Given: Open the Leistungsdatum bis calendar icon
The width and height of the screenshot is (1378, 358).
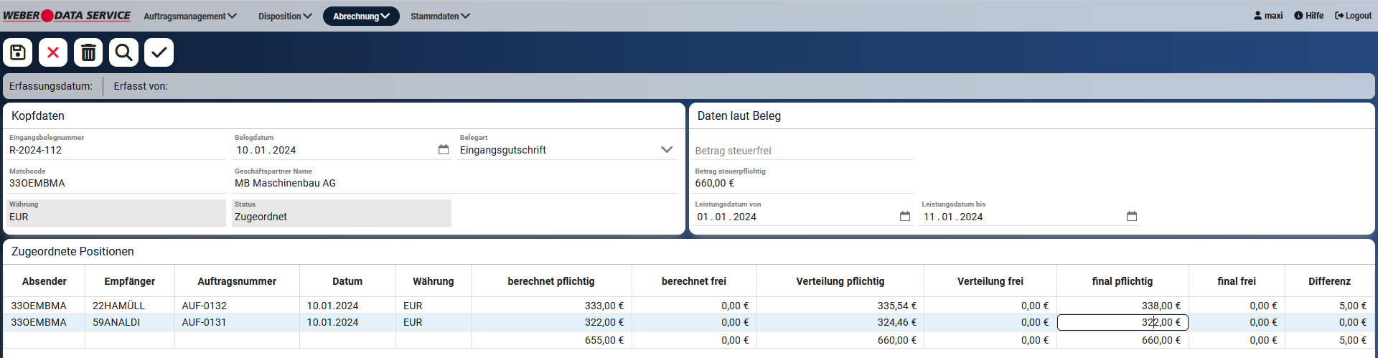Looking at the screenshot, I should [1132, 216].
